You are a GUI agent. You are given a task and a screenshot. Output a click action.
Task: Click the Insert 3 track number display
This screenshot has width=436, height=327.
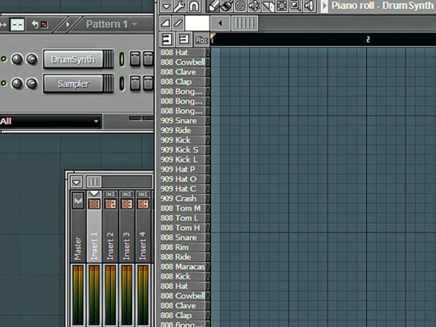[127, 205]
